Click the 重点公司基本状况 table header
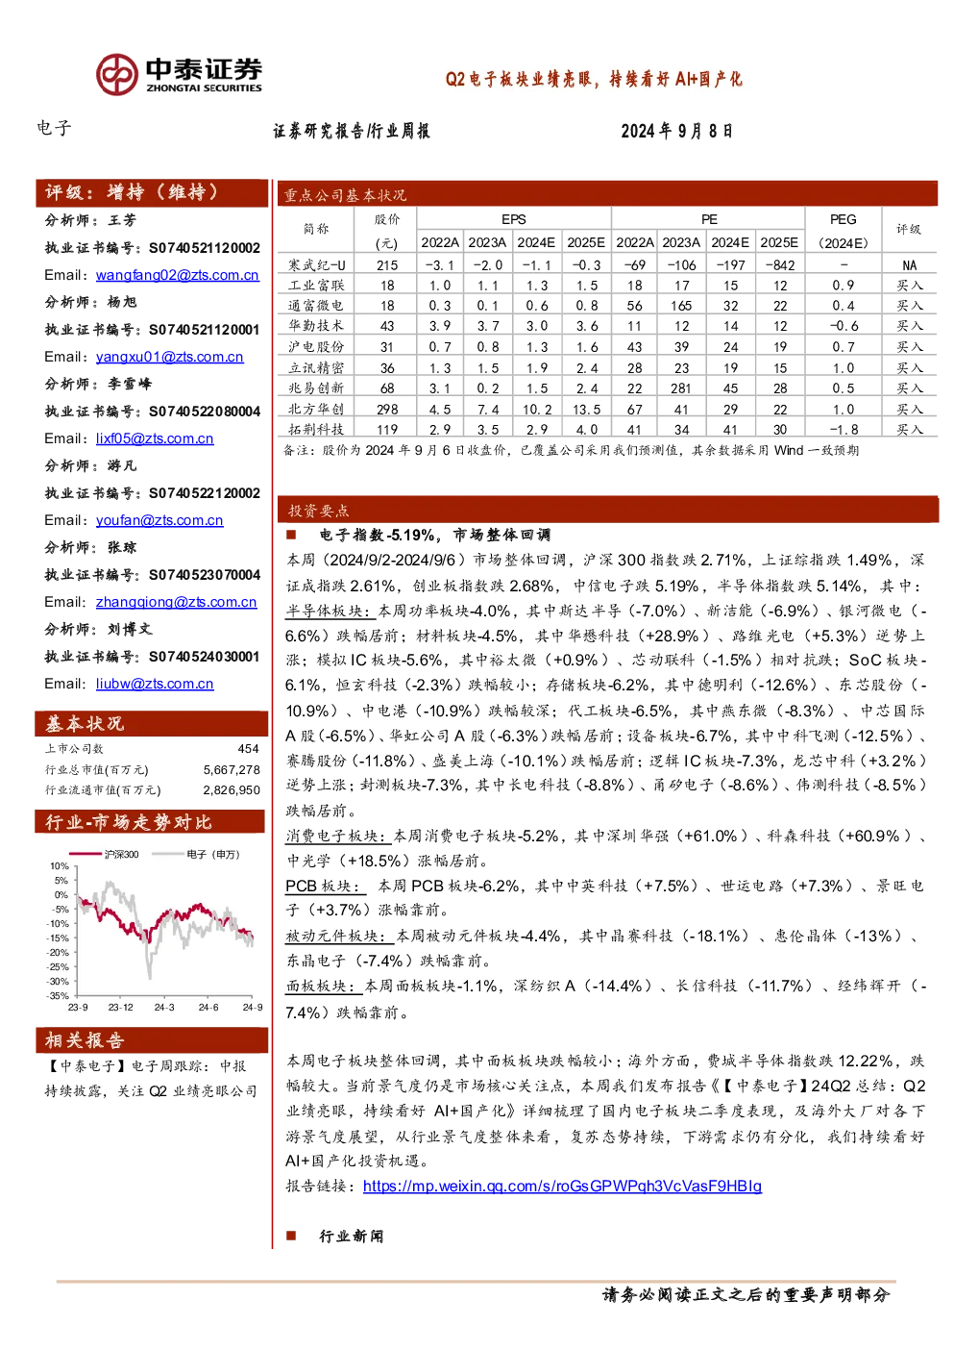This screenshot has width=954, height=1350. 607,194
